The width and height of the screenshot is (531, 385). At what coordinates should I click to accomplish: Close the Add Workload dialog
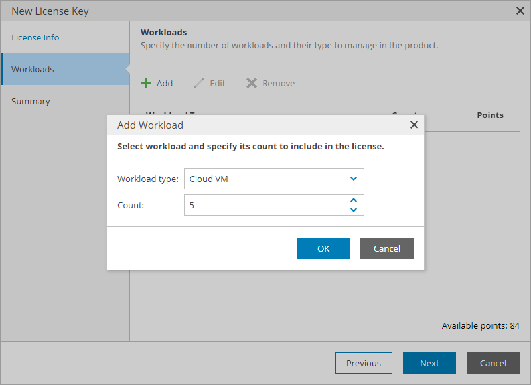[414, 125]
